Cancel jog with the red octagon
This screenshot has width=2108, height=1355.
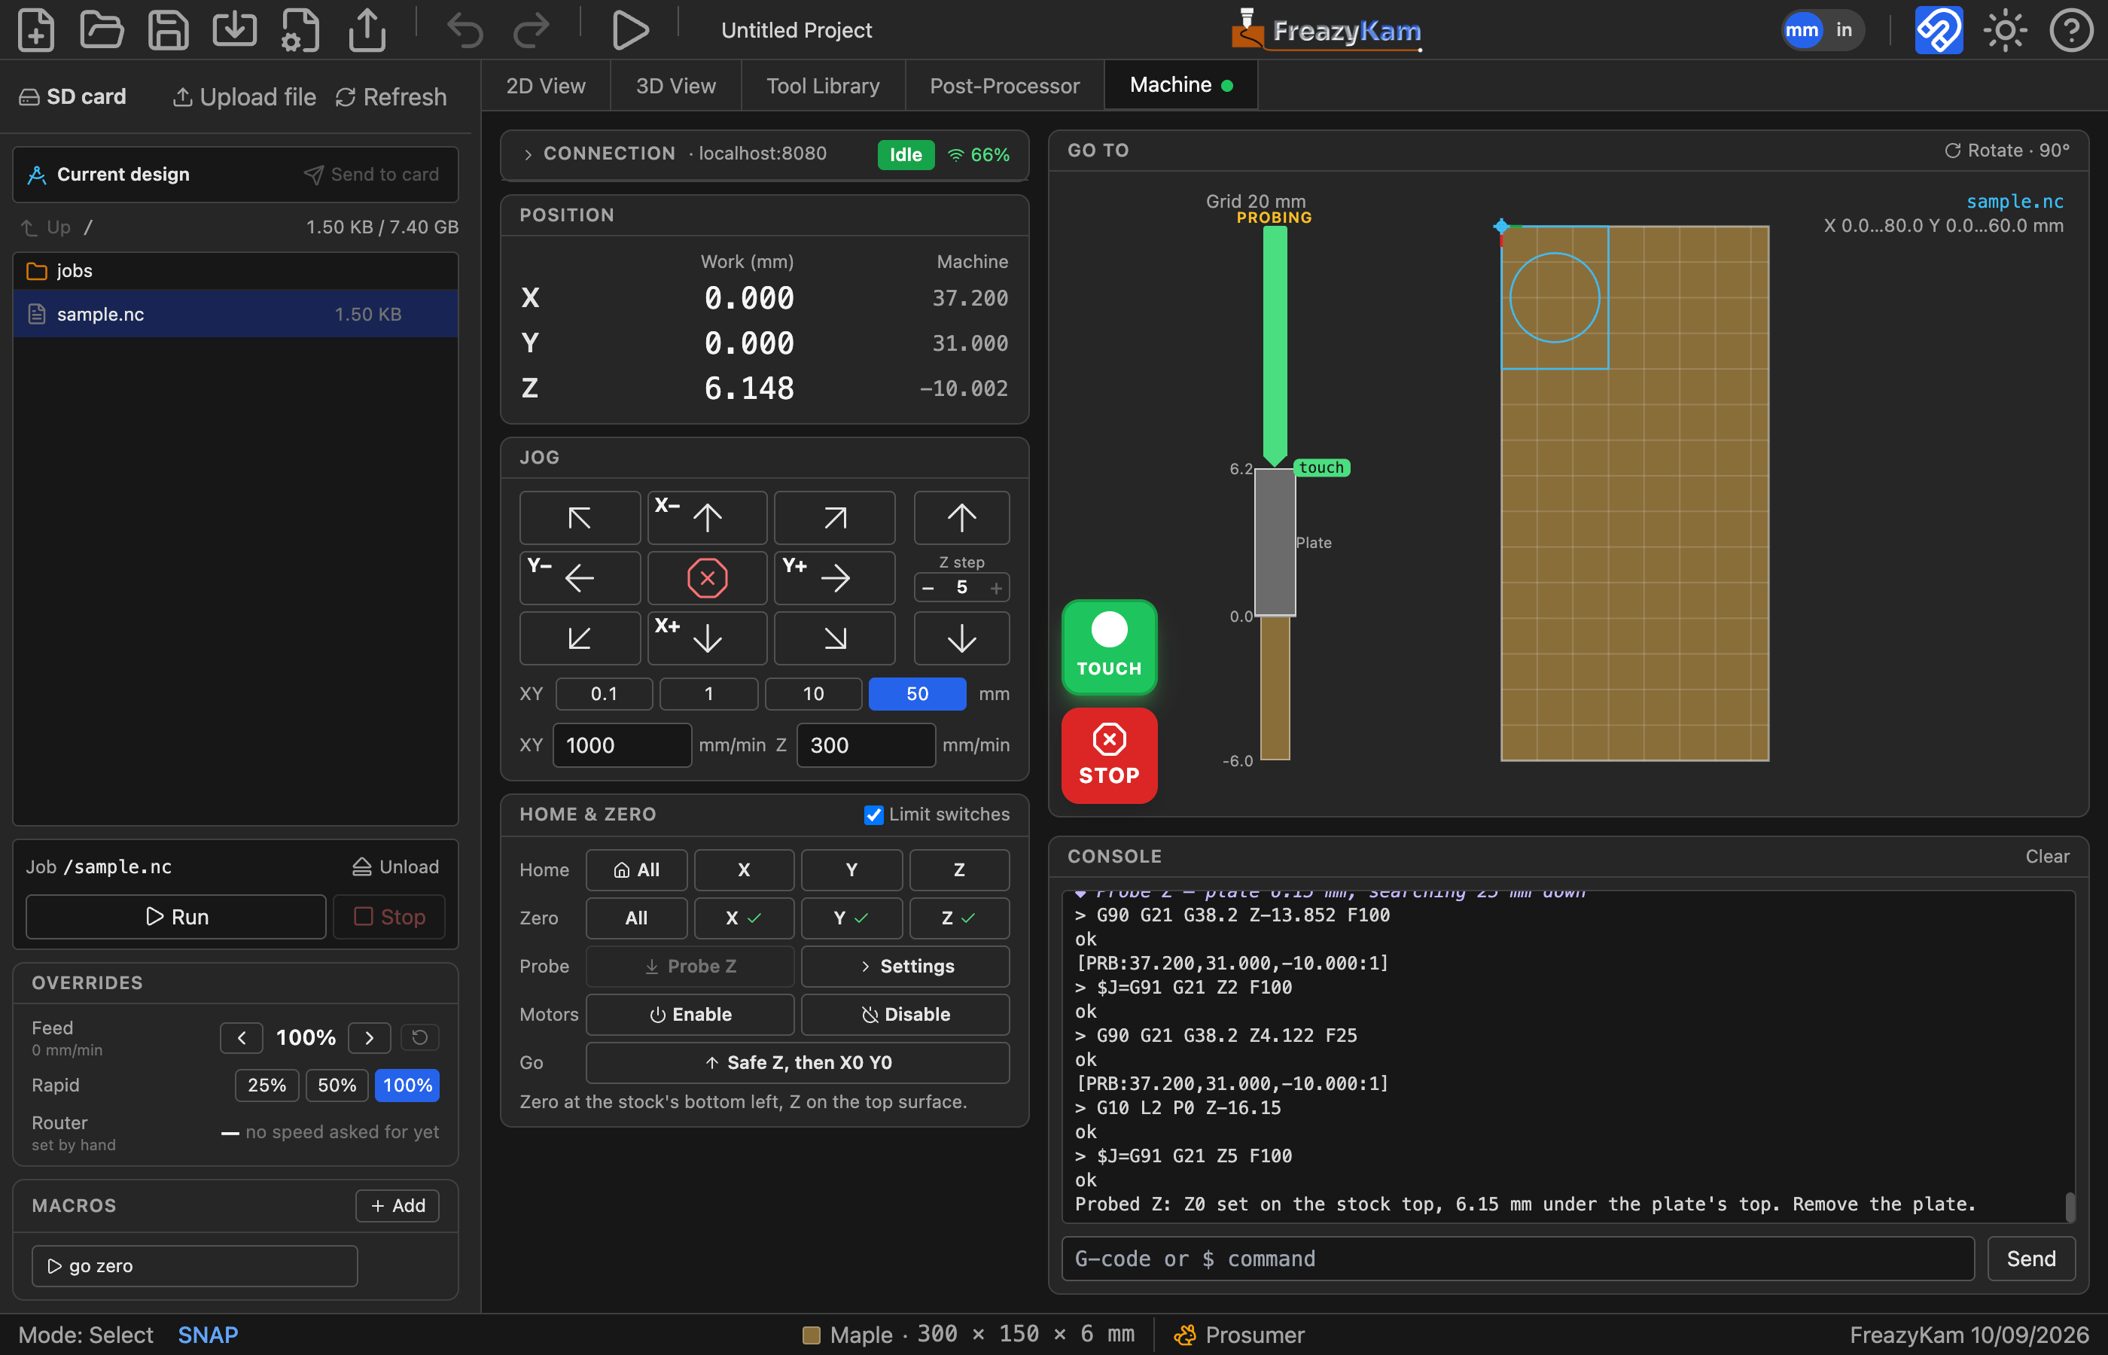pyautogui.click(x=708, y=578)
